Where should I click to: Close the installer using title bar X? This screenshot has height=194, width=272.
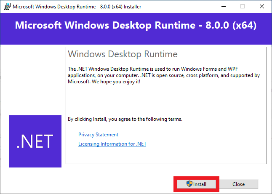coord(261,6)
